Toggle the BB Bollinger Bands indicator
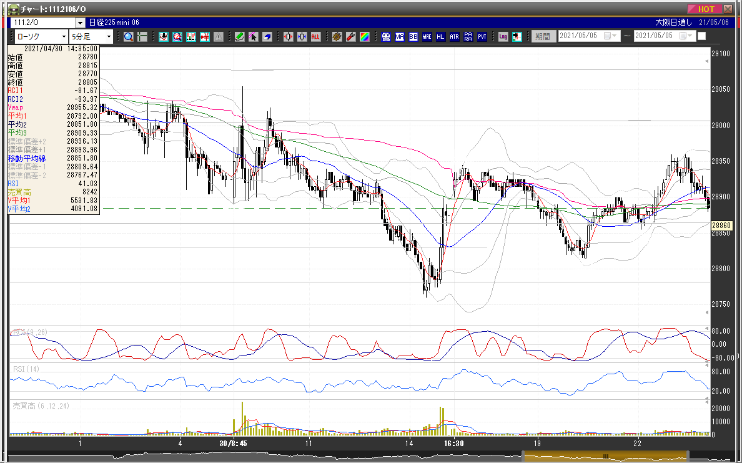Screen dimensions: 742x463 click(x=413, y=36)
